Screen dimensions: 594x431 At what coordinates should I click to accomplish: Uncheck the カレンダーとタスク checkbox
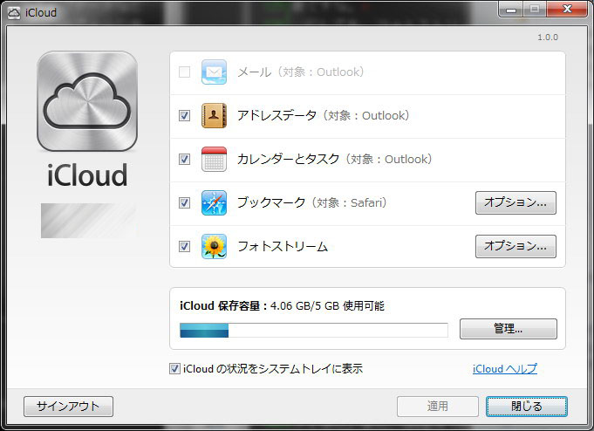(184, 160)
